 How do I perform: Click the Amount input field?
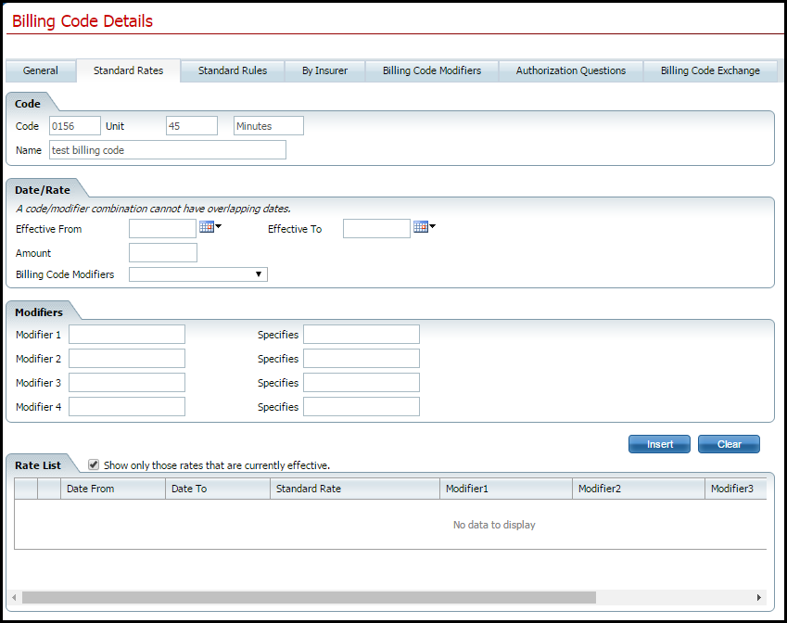click(163, 253)
